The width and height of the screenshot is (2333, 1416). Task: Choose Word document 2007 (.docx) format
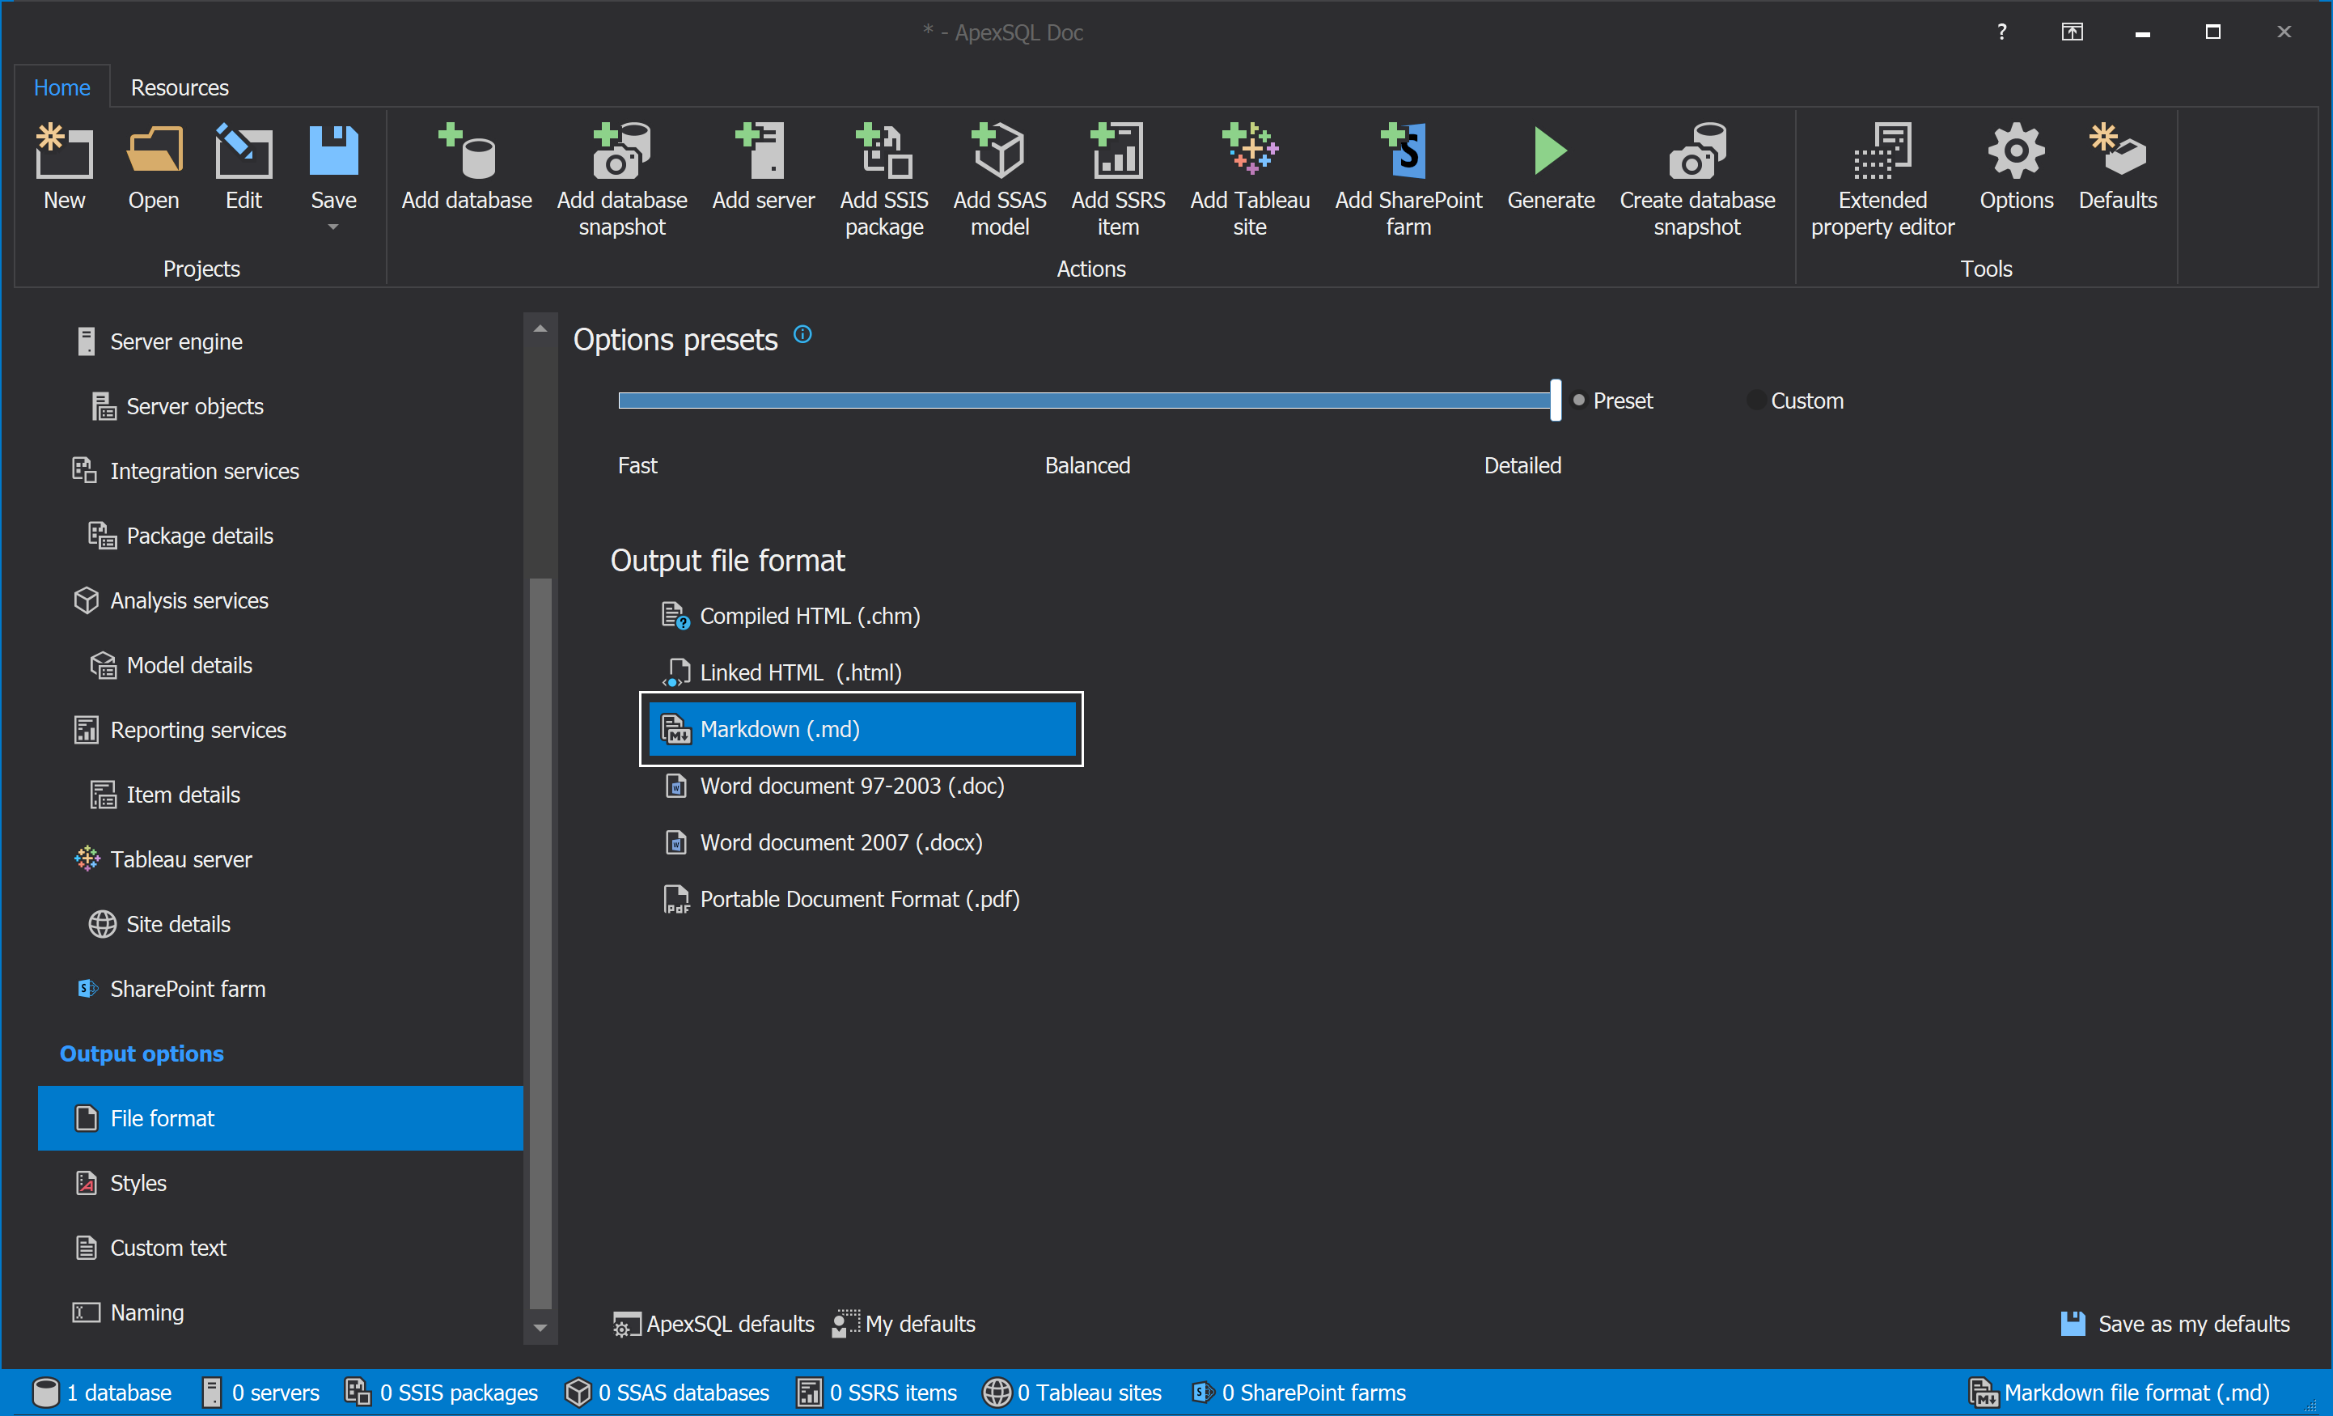point(862,843)
